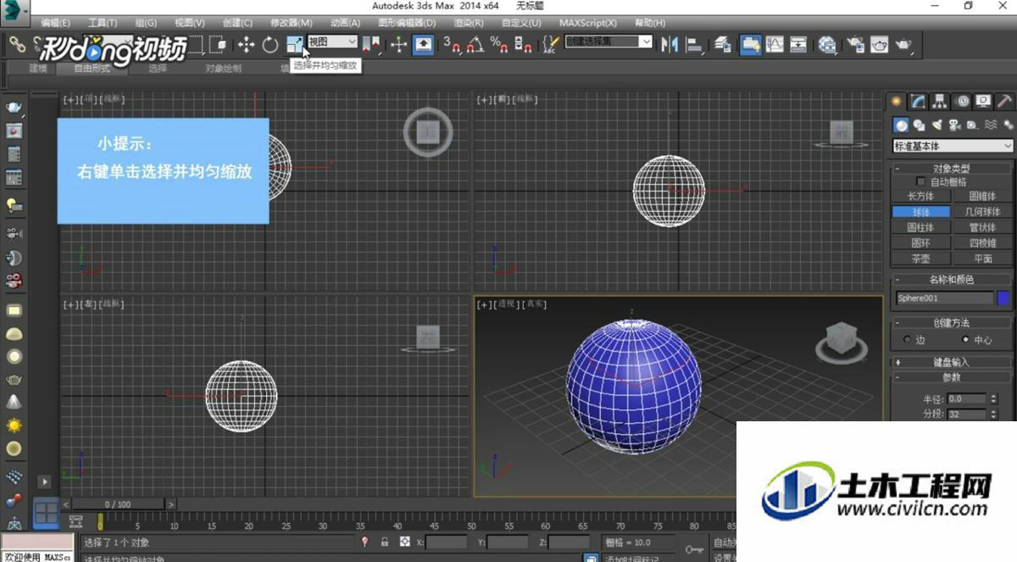Collapse the 参数 rollout
Image resolution: width=1017 pixels, height=562 pixels.
[953, 377]
